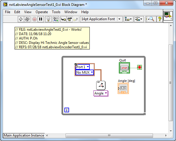Click the horizontal scrollbar thumb
The image size is (176, 141).
(x=109, y=135)
